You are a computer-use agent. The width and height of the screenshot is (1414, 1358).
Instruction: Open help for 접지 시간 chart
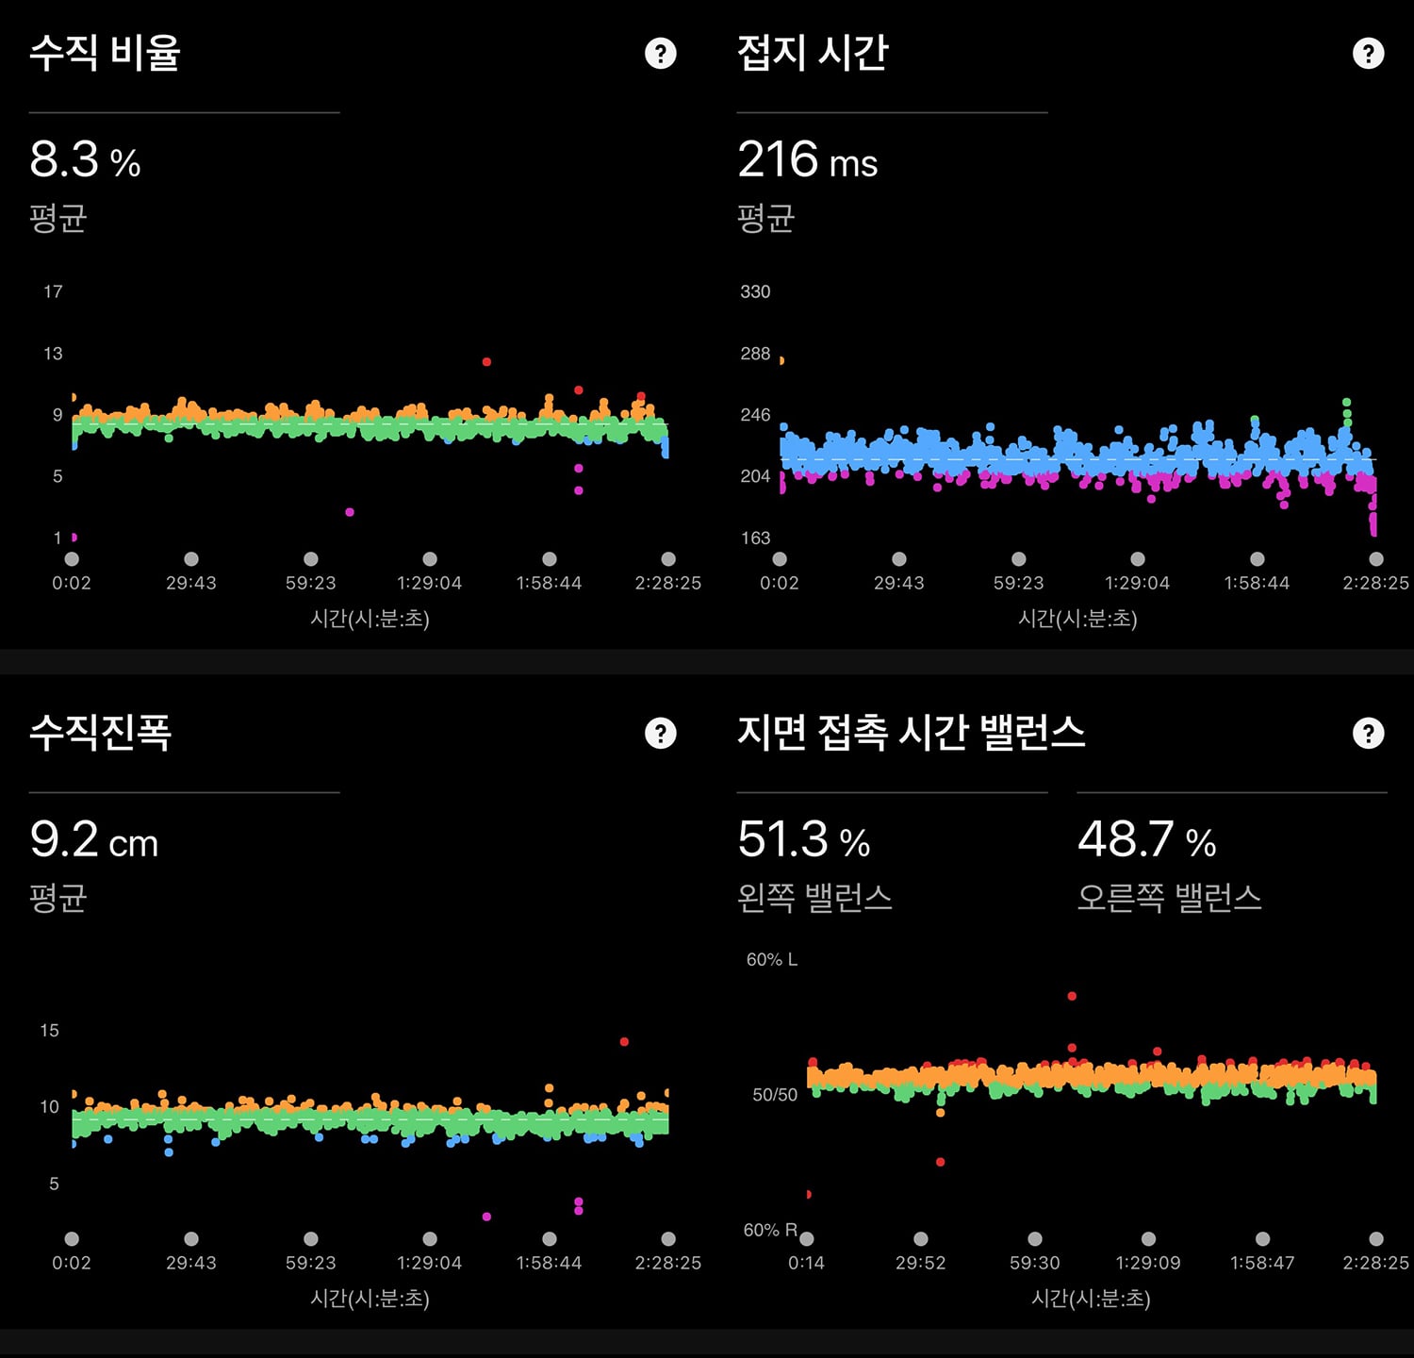(x=1368, y=54)
